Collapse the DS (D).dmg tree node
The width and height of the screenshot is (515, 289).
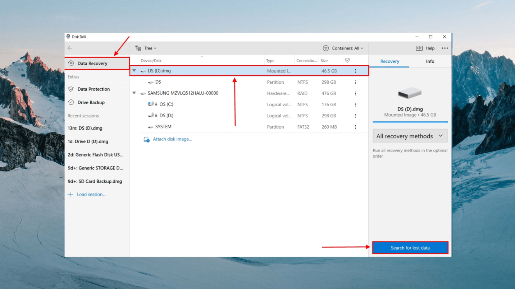click(134, 71)
